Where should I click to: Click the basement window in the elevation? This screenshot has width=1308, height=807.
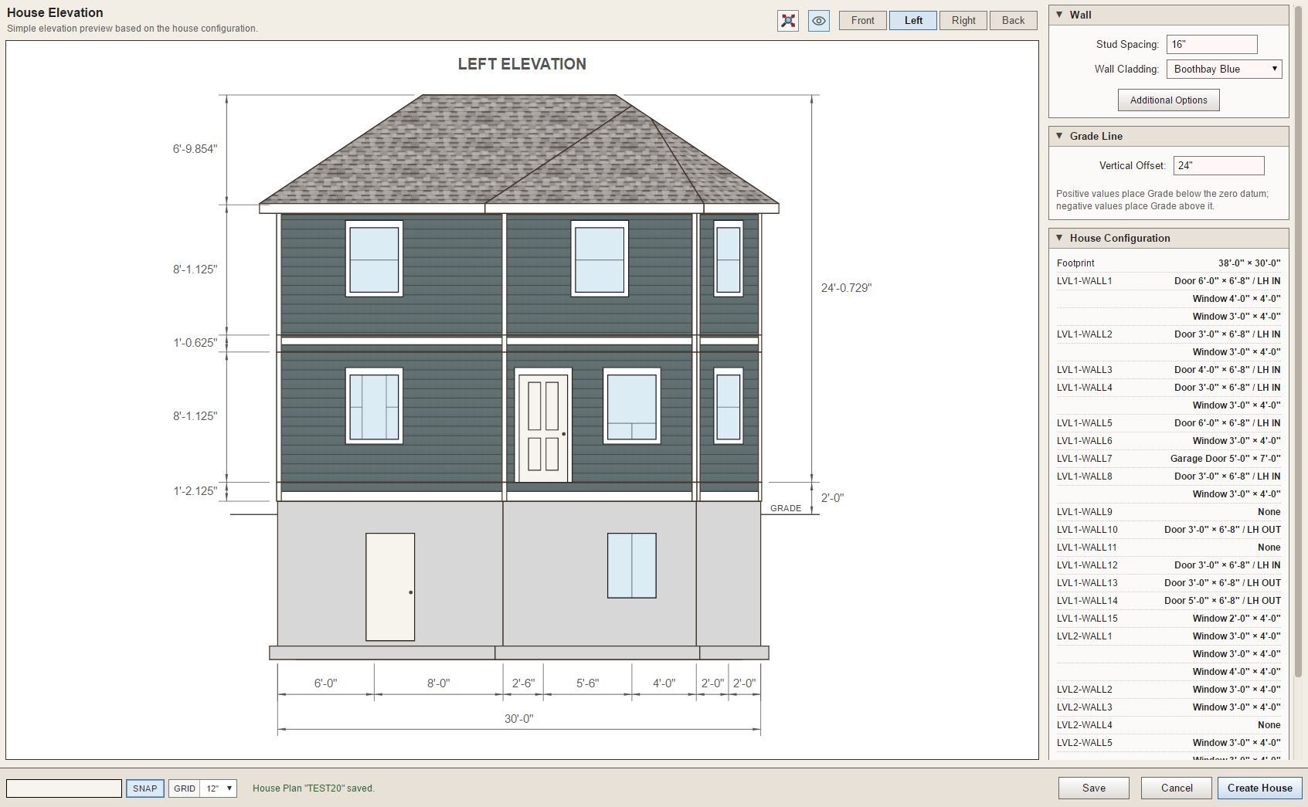(x=632, y=565)
